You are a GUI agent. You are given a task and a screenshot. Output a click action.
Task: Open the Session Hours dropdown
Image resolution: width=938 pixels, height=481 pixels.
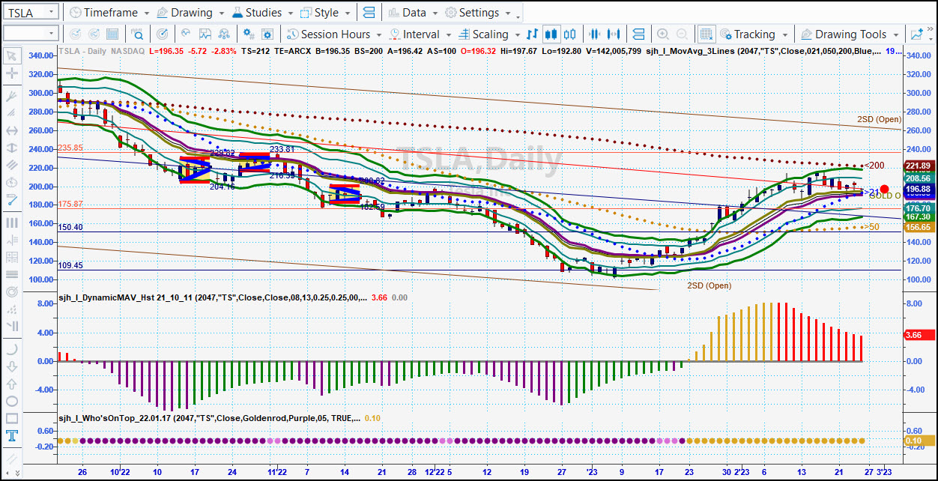pos(334,34)
